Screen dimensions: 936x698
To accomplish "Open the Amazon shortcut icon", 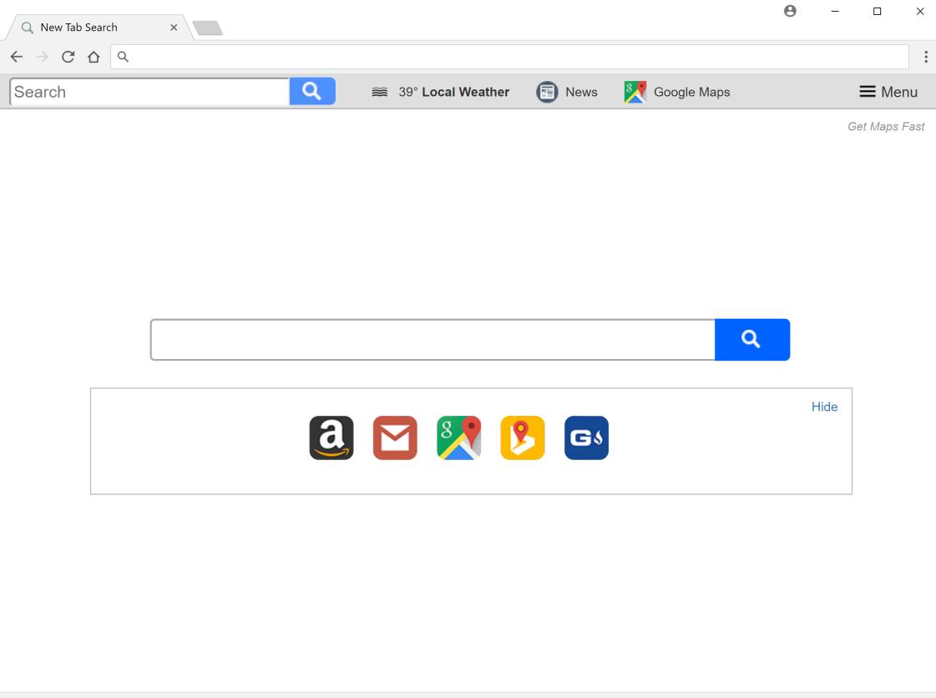I will (x=331, y=438).
